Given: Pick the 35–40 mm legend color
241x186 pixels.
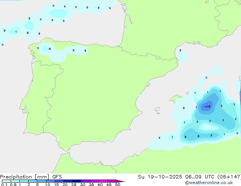Looking at the screenshot, I should click(94, 181).
